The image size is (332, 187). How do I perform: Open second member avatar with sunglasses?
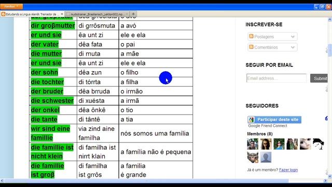(x=266, y=144)
